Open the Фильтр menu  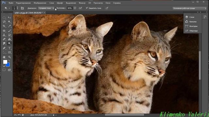coord(82,3)
